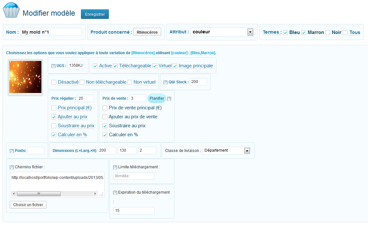Toggle Calculer en % under Prix de vente
The width and height of the screenshot is (368, 226).
click(x=105, y=135)
